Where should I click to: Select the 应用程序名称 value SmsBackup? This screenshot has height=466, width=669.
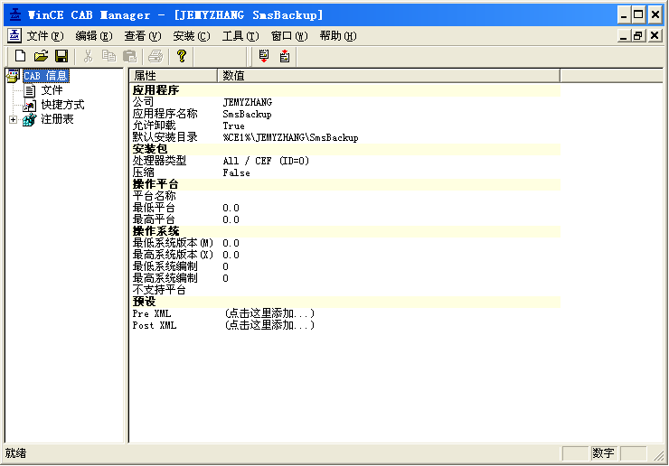(247, 115)
